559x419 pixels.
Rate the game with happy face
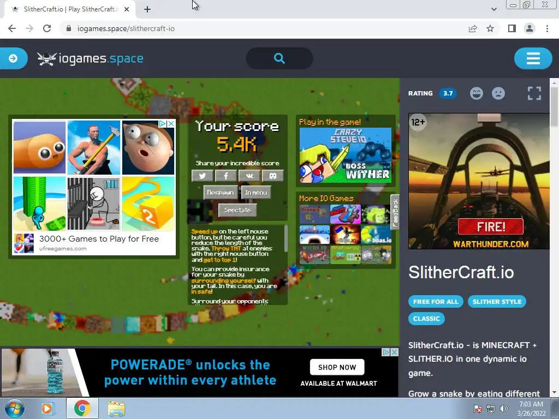(476, 93)
